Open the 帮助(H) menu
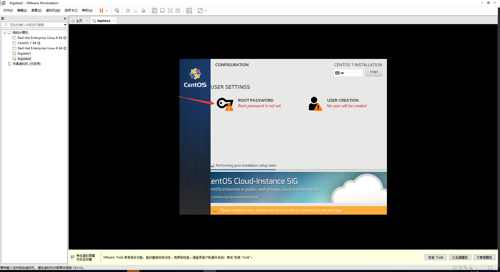Image resolution: width=500 pixels, height=272 pixels. (87, 10)
